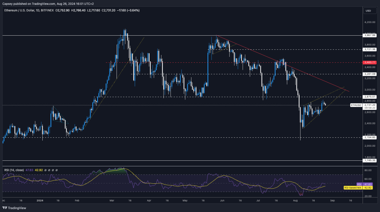
Task: Click the ETHUSD symbol tag on price line
Action: 355,105
